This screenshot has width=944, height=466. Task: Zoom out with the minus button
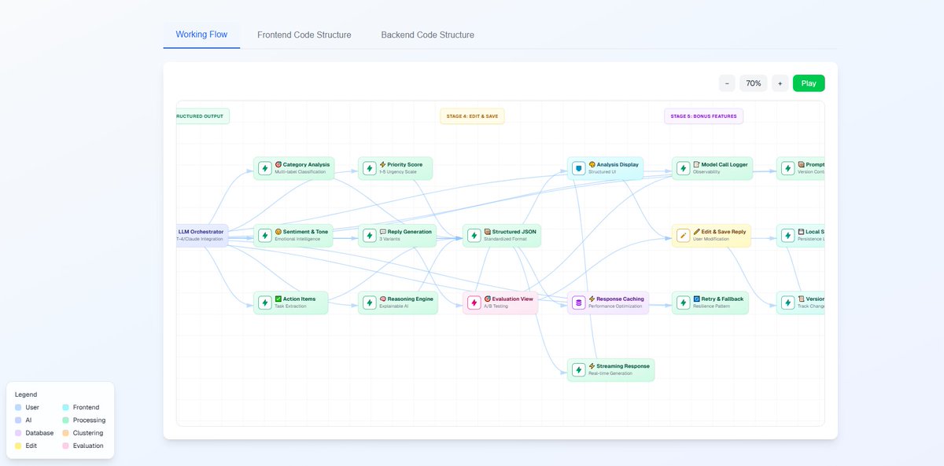[x=727, y=83]
